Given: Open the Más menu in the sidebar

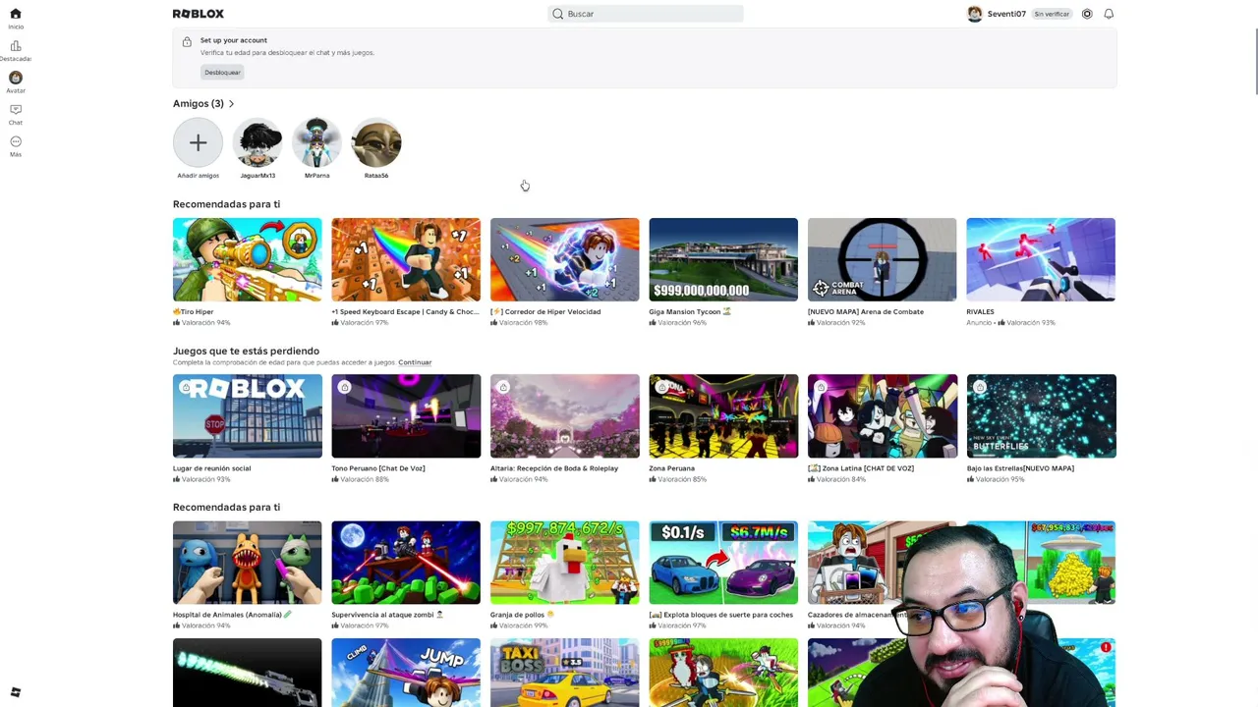Looking at the screenshot, I should pos(16,141).
